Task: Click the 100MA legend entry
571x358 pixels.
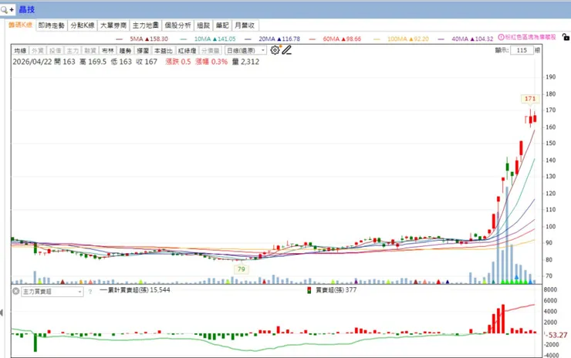Action: click(x=401, y=39)
